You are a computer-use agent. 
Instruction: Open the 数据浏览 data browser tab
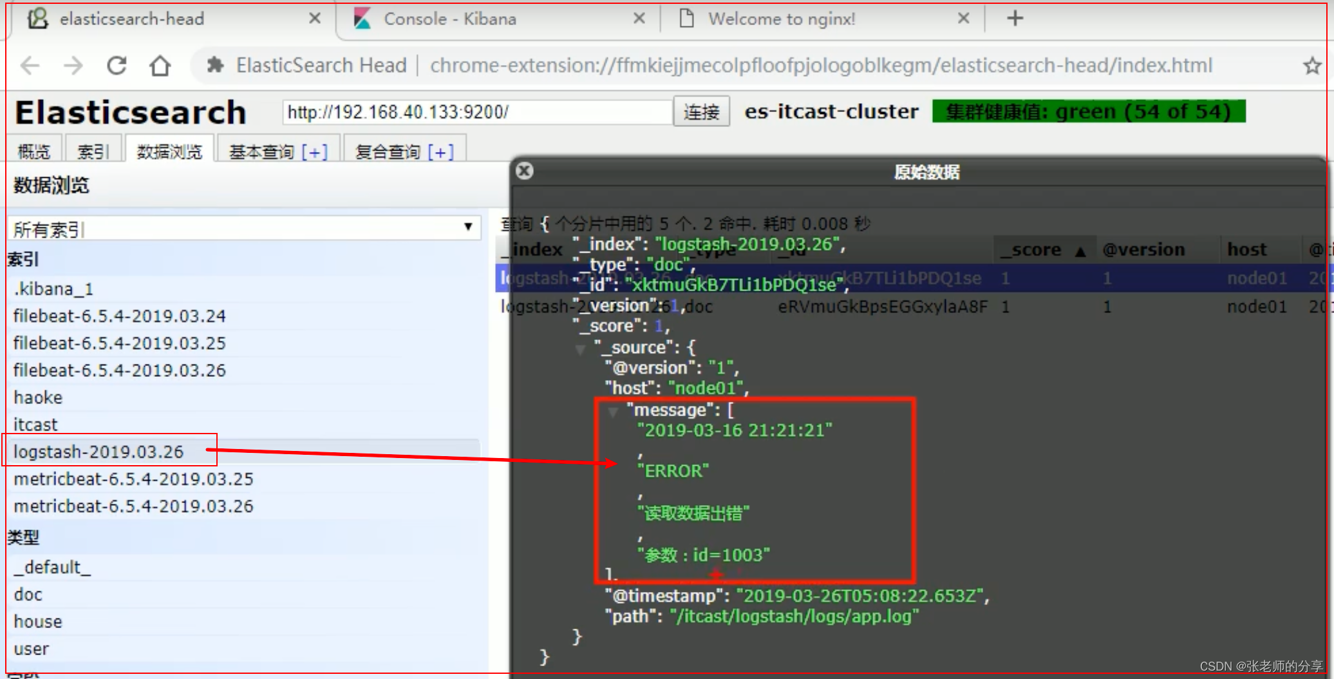(169, 151)
